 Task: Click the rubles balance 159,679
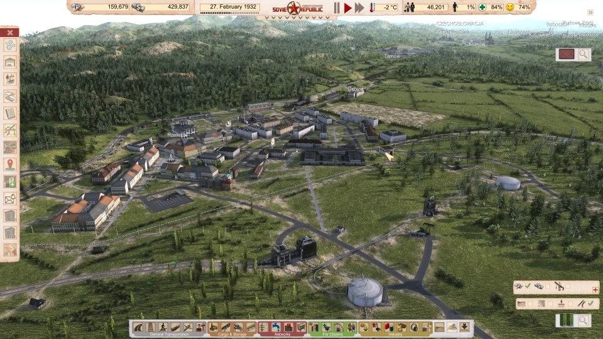(118, 7)
